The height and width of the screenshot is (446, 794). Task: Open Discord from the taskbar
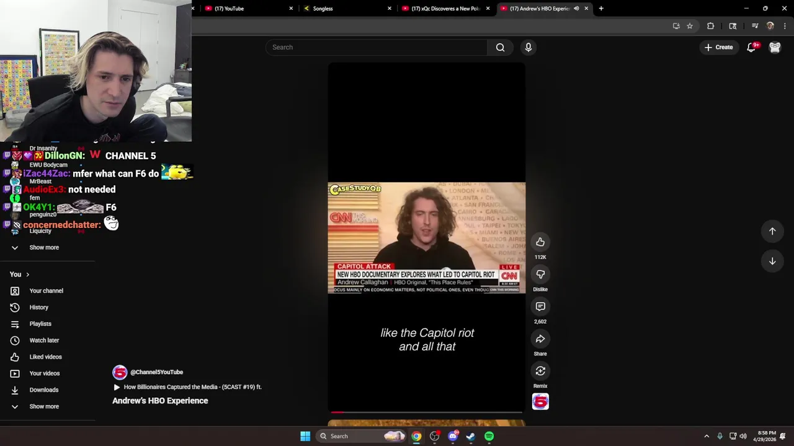pos(453,436)
